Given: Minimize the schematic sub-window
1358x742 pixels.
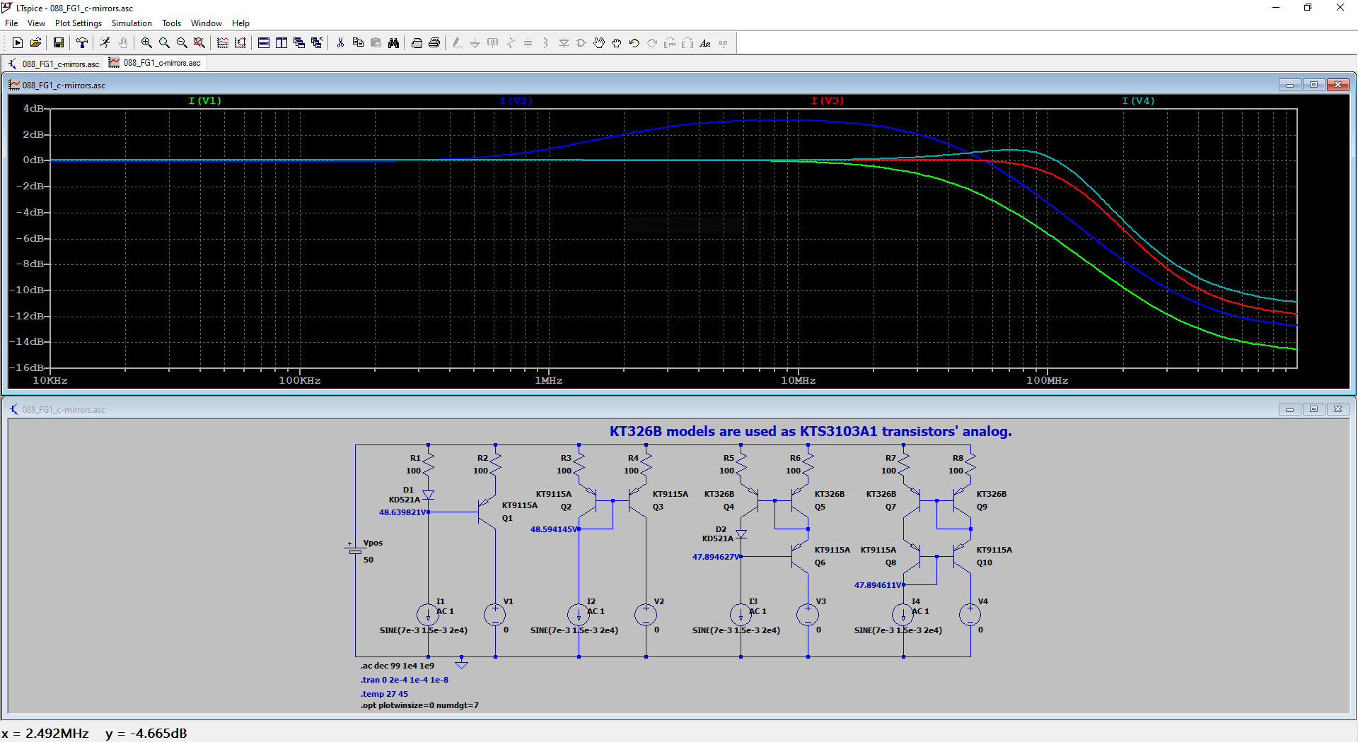Looking at the screenshot, I should [x=1289, y=409].
